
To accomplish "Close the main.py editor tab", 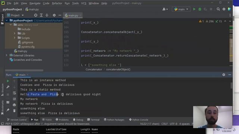I will 80,15.
